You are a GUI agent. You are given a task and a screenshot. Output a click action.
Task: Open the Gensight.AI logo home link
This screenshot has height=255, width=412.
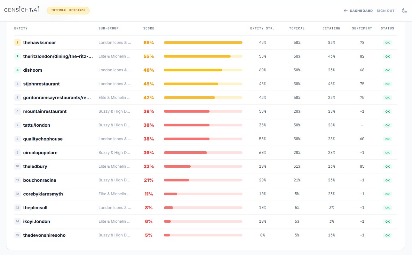click(x=21, y=10)
